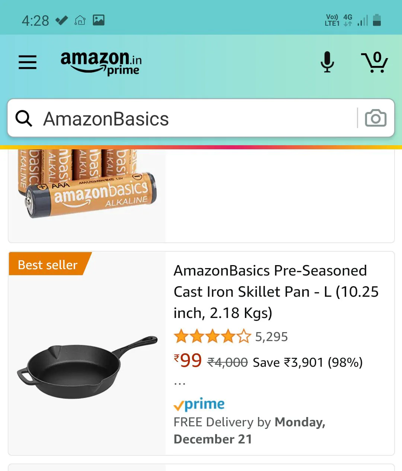Open the hamburger navigation menu
The image size is (402, 471).
tap(28, 62)
